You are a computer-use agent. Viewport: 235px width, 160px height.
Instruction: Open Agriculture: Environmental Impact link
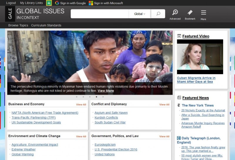coord(35,144)
